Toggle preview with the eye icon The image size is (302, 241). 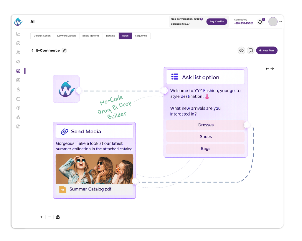click(x=241, y=50)
